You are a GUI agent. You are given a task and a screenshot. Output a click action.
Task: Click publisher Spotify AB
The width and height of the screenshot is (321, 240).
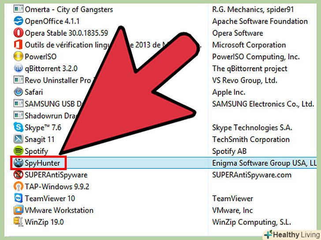coord(229,151)
